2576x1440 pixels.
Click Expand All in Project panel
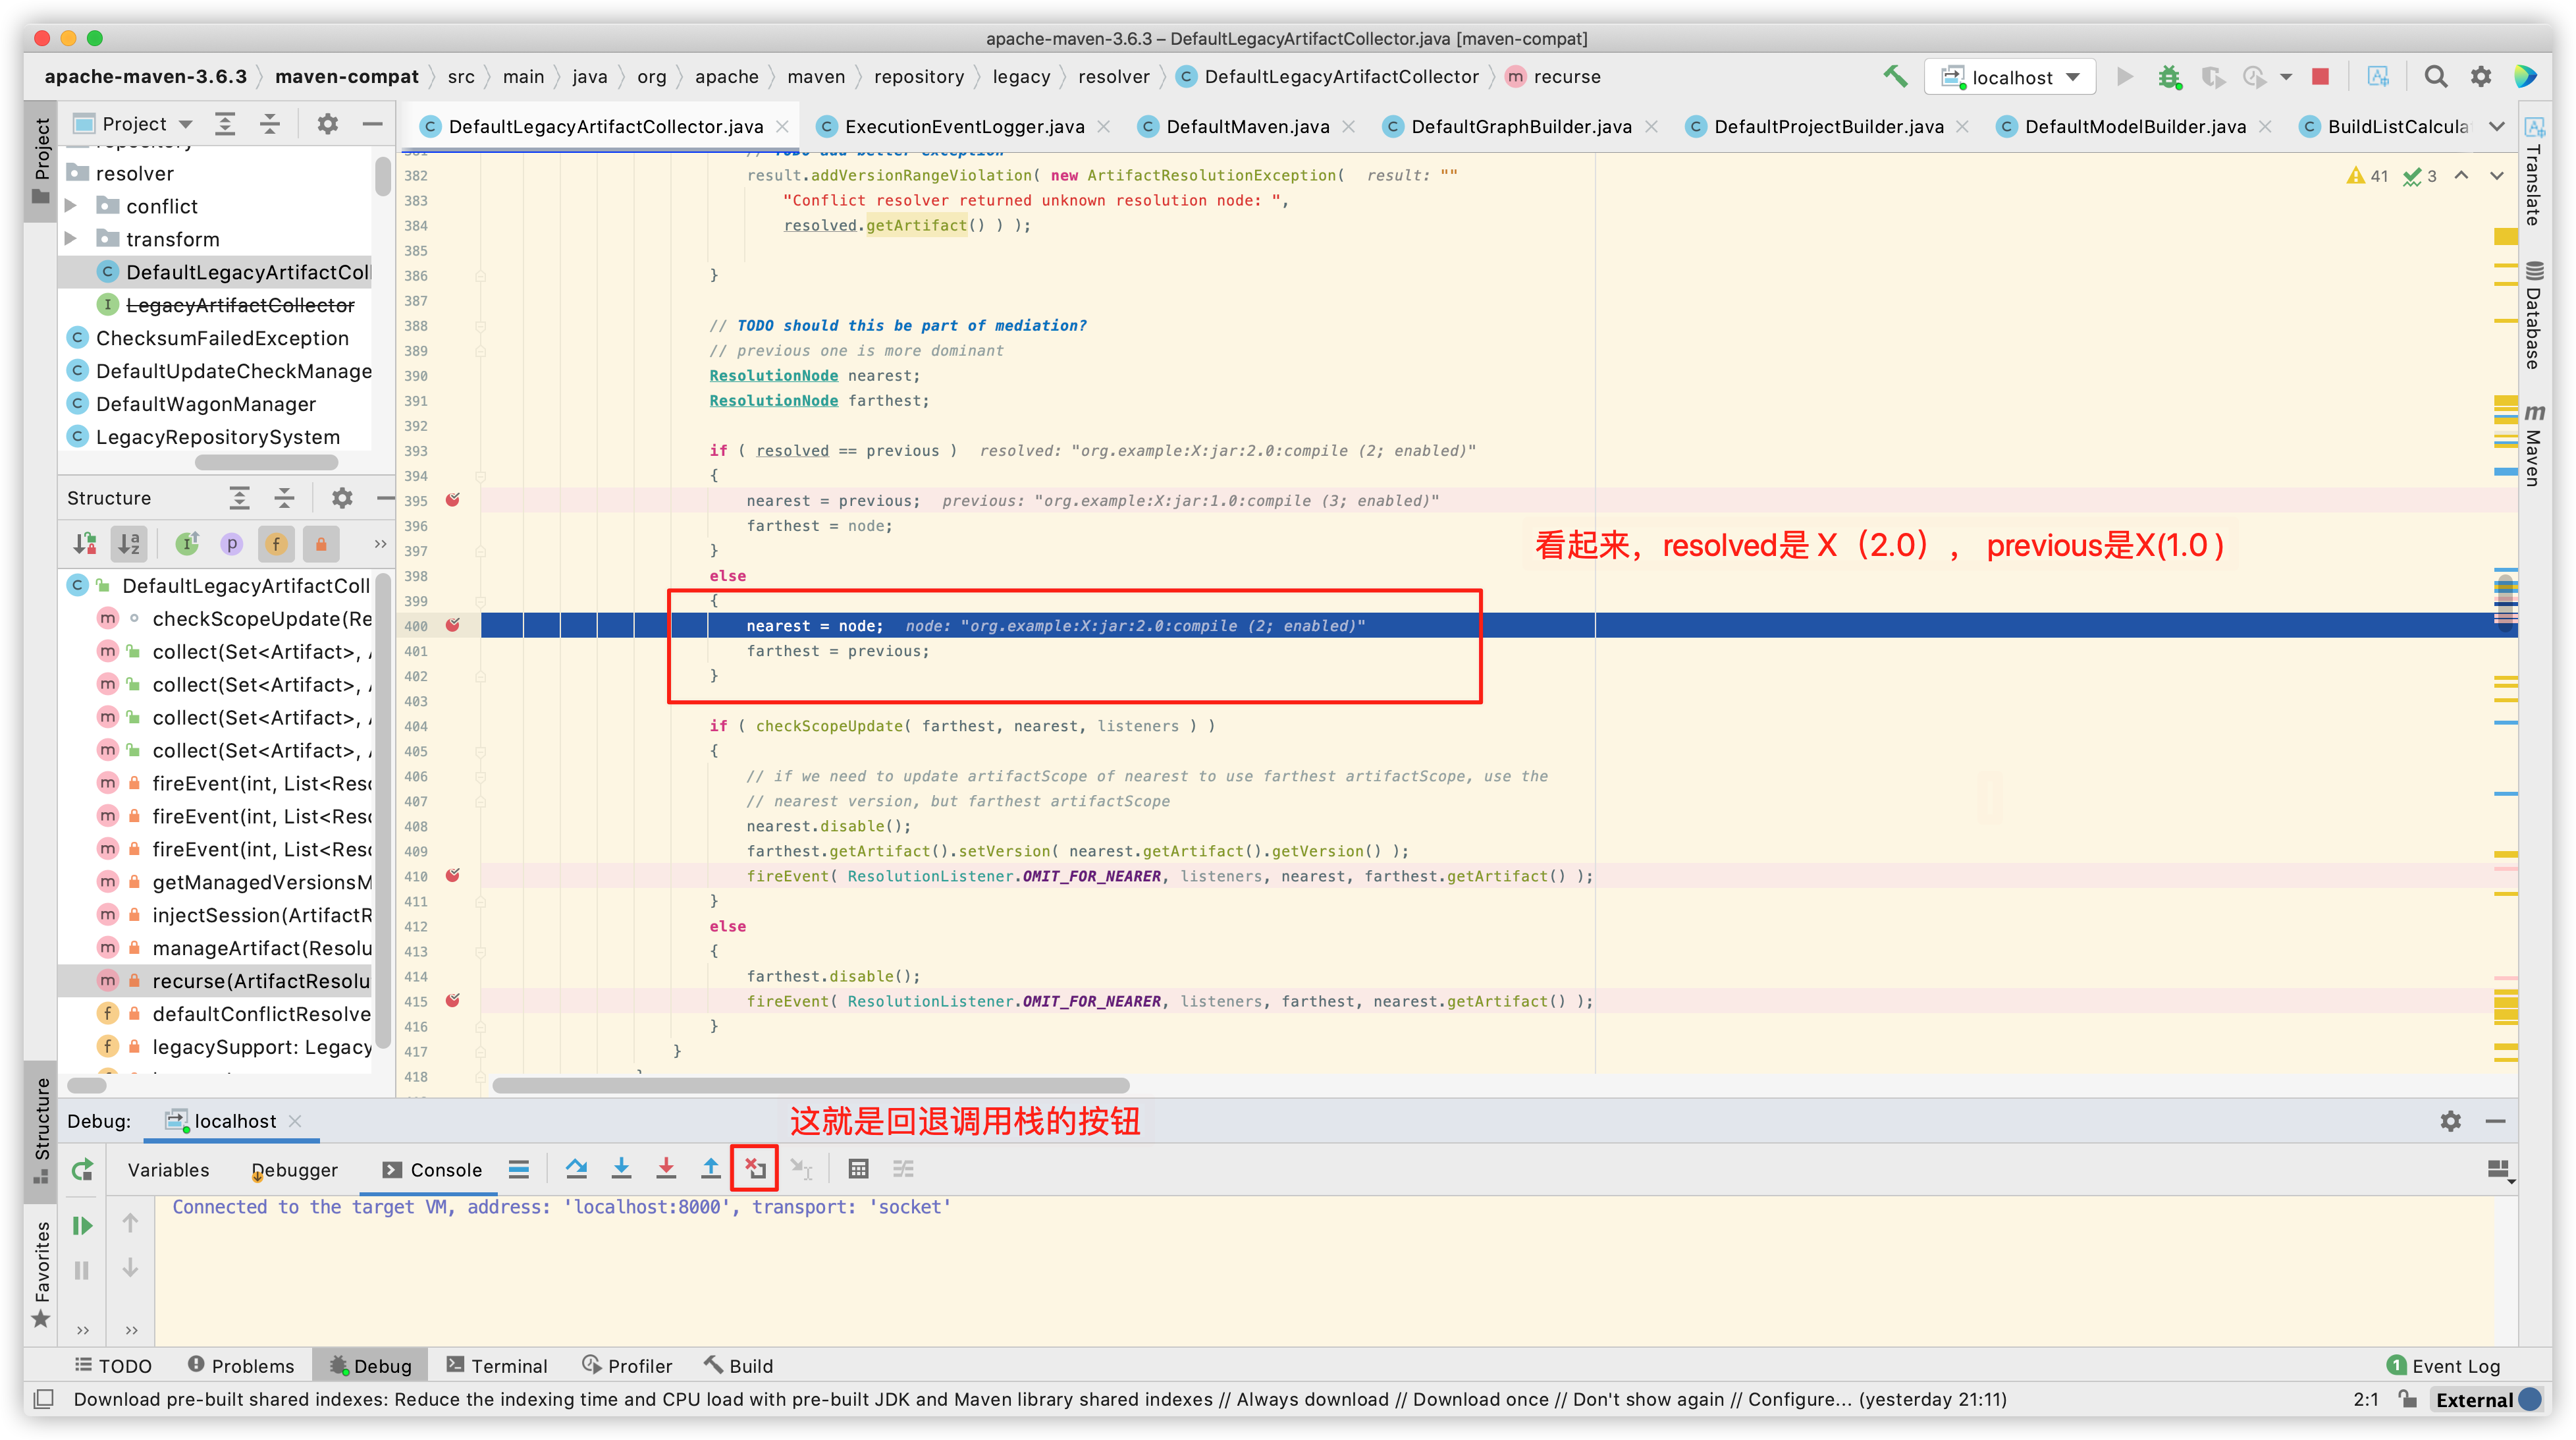[225, 124]
